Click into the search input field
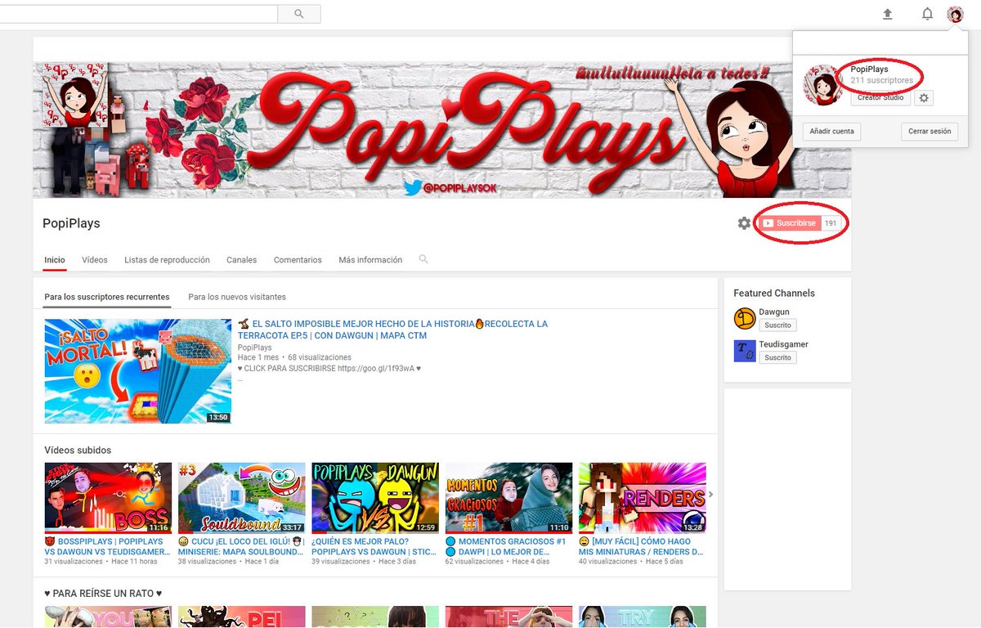Viewport: 981px width, 628px height. (139, 14)
